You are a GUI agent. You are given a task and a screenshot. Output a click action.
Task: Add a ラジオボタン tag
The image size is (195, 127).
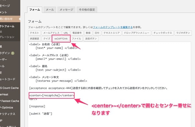click(x=183, y=33)
